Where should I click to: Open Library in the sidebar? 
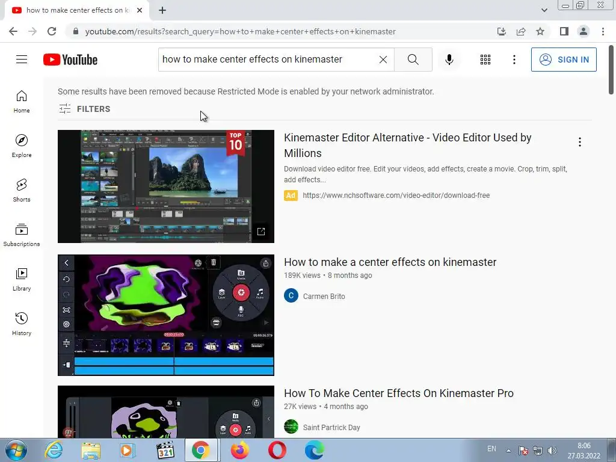click(x=22, y=279)
